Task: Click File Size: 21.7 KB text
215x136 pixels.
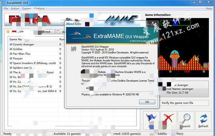Action: click(x=177, y=93)
